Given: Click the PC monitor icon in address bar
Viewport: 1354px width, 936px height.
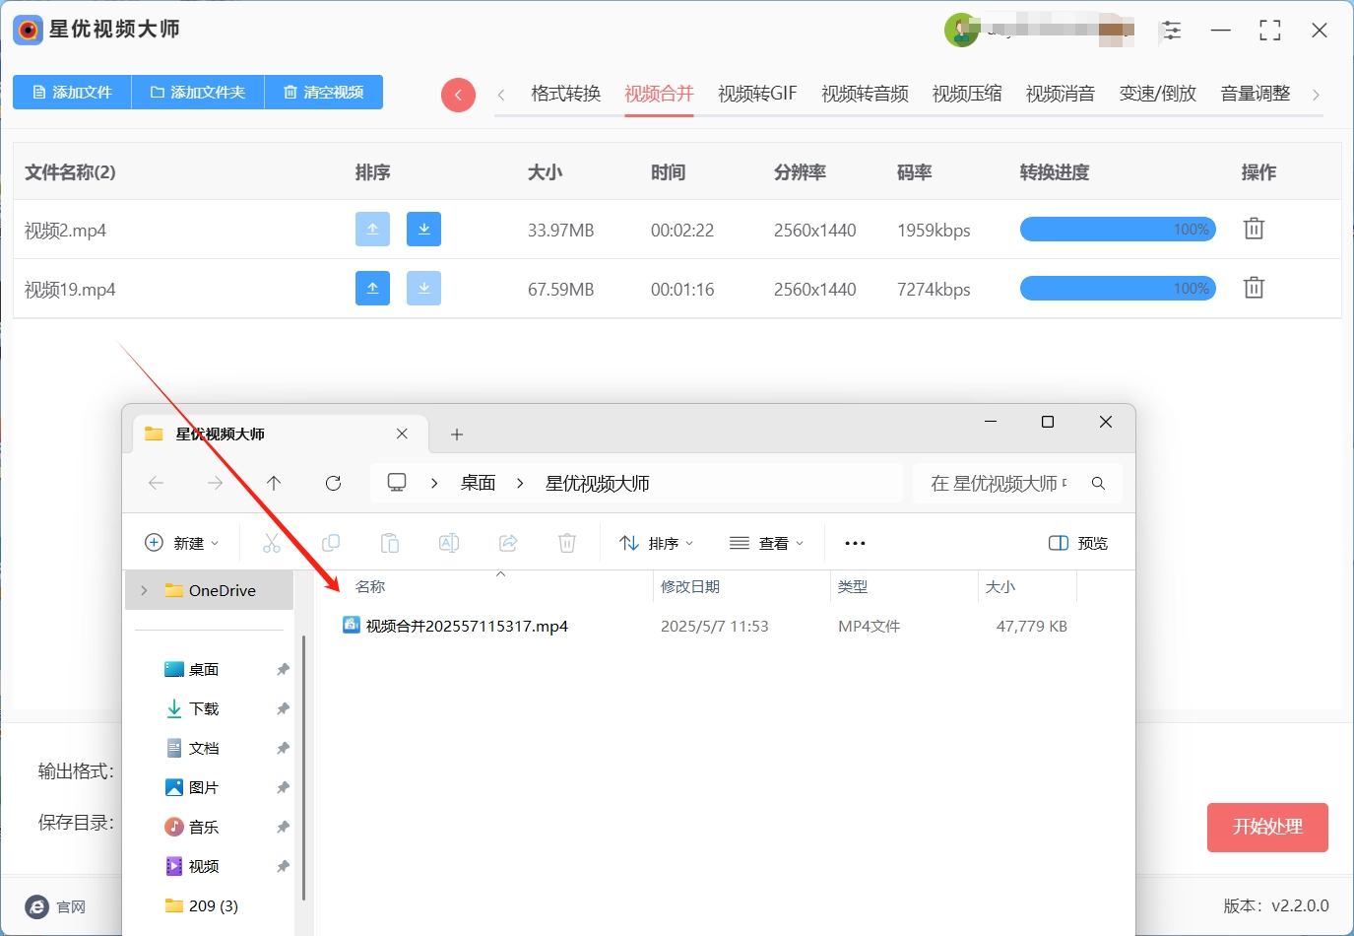Looking at the screenshot, I should click(397, 483).
